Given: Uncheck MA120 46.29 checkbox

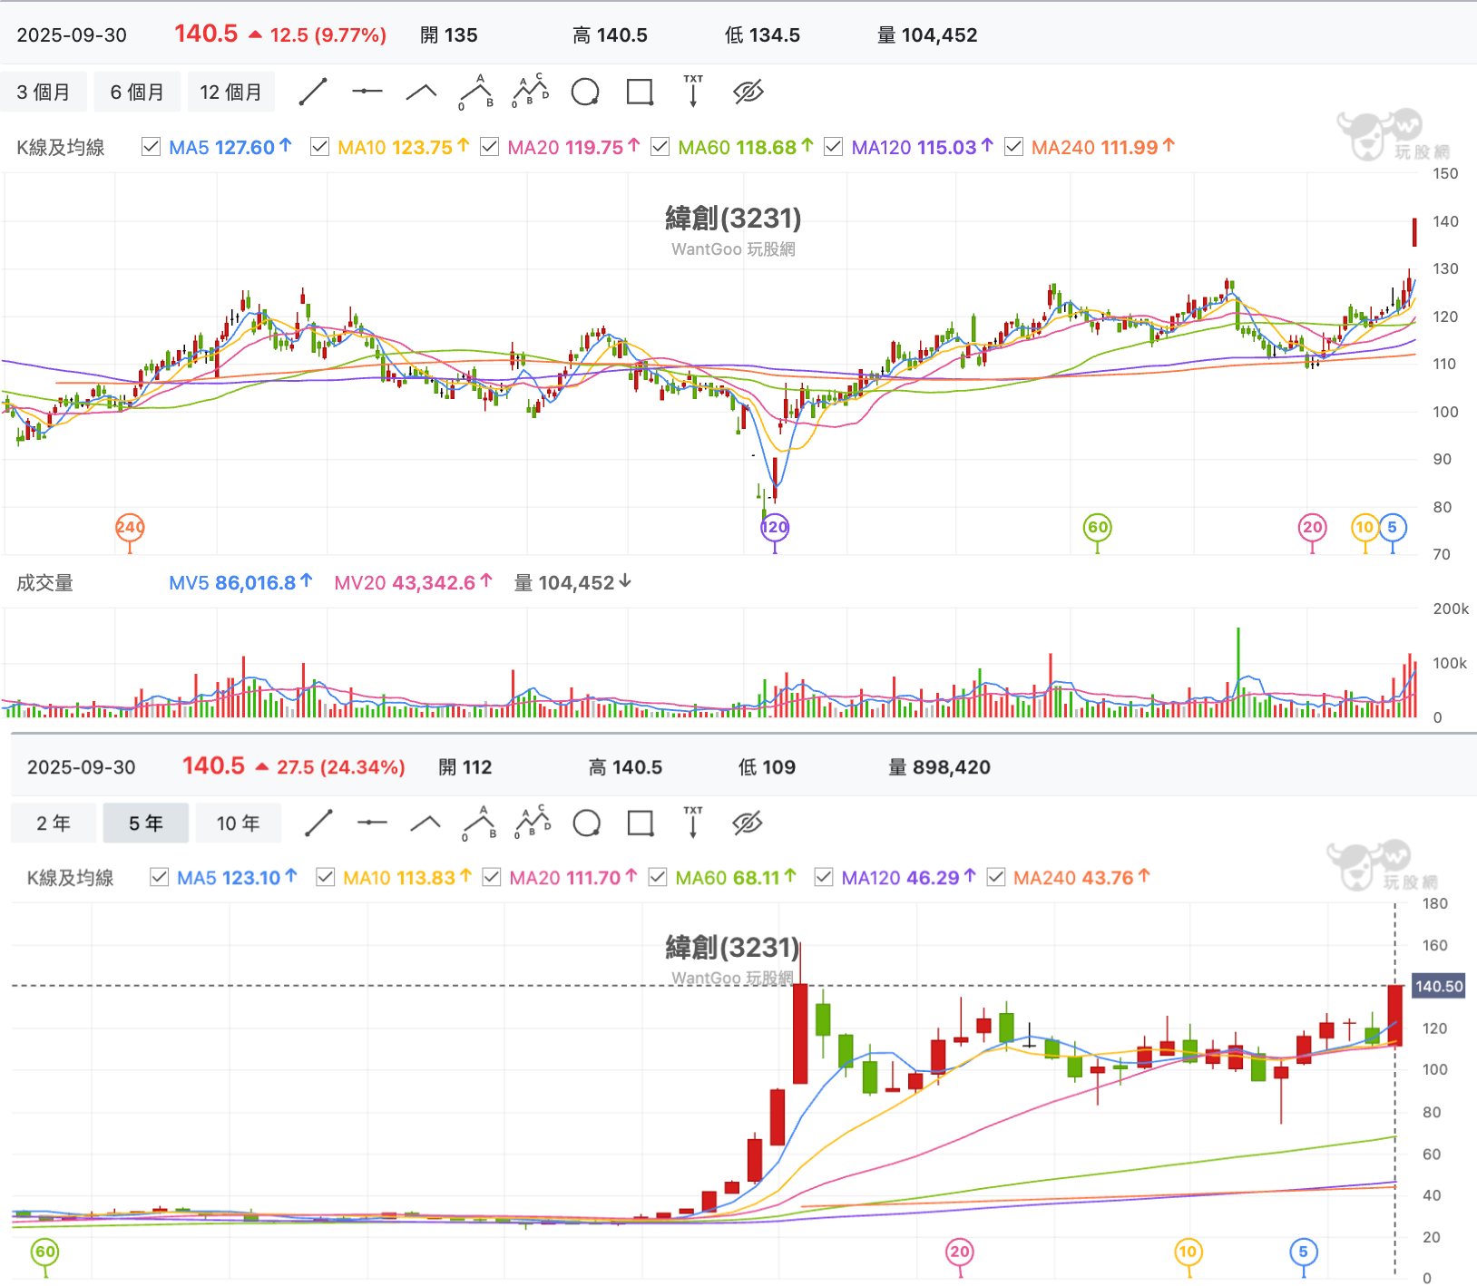Looking at the screenshot, I should (824, 877).
